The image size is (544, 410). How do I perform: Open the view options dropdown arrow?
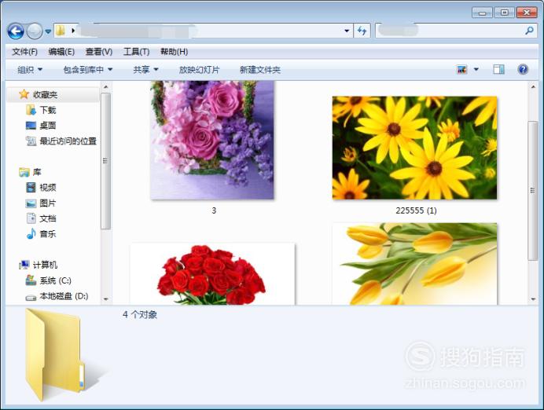tap(476, 69)
